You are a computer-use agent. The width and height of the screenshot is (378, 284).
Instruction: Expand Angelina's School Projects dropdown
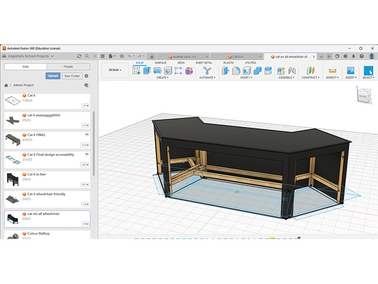pyautogui.click(x=52, y=56)
